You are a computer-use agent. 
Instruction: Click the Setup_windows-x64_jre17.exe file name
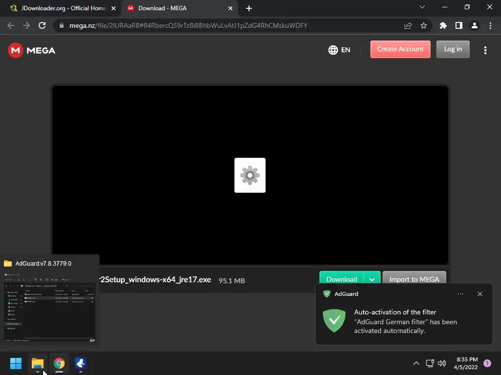155,280
